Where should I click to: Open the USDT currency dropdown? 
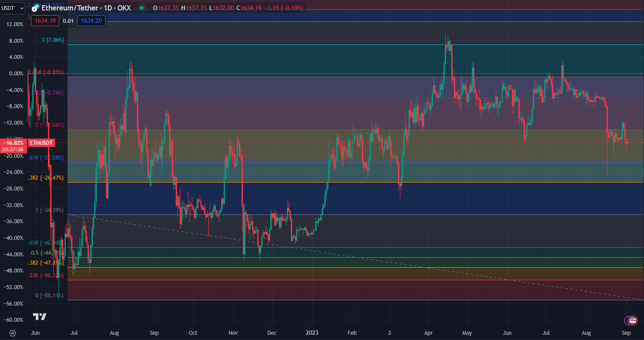pos(12,8)
